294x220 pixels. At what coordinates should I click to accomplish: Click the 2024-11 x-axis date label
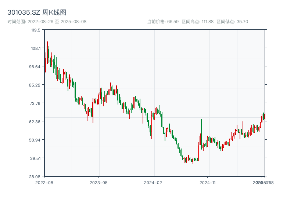tap(208, 182)
